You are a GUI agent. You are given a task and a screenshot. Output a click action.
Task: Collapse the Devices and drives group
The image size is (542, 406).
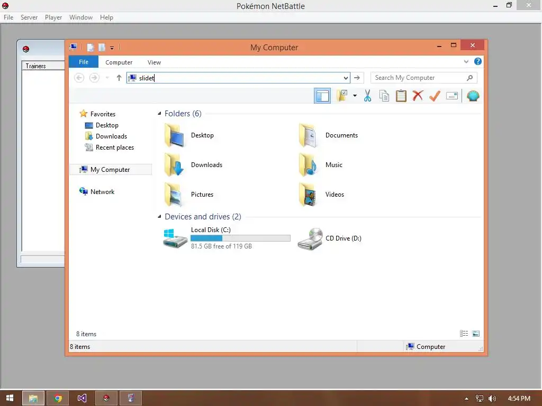(x=159, y=216)
